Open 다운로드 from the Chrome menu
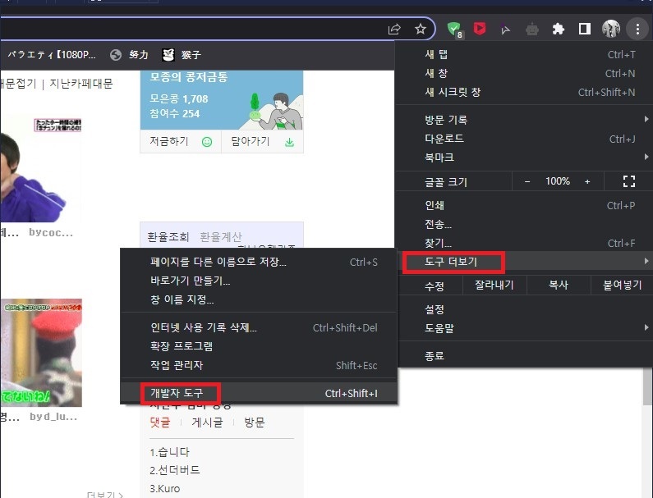Image resolution: width=653 pixels, height=498 pixels. 525,139
